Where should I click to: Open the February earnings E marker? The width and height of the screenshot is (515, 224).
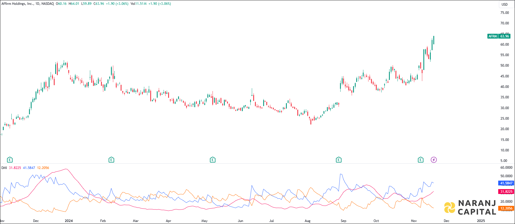tap(111, 160)
